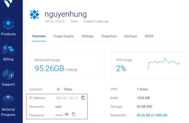189x123 pixels.
Task: Switch to the Overview tab
Action: coord(39,36)
